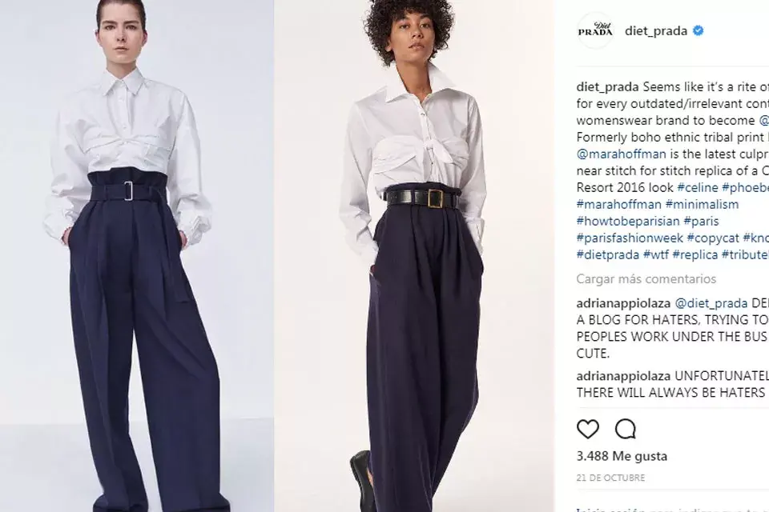Like the post with the heart icon
This screenshot has height=512, width=769.
[587, 429]
